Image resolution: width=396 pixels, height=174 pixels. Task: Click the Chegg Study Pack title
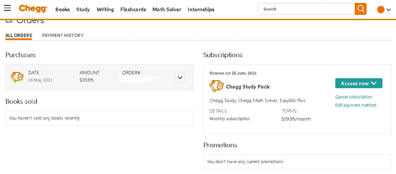point(248,87)
